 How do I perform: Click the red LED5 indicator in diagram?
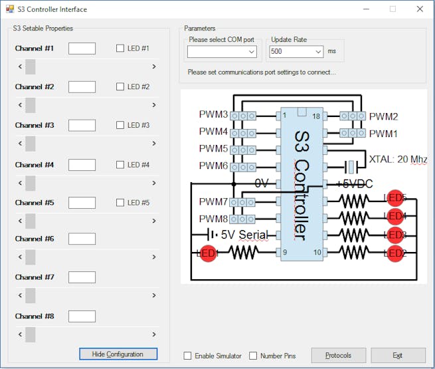tap(395, 198)
